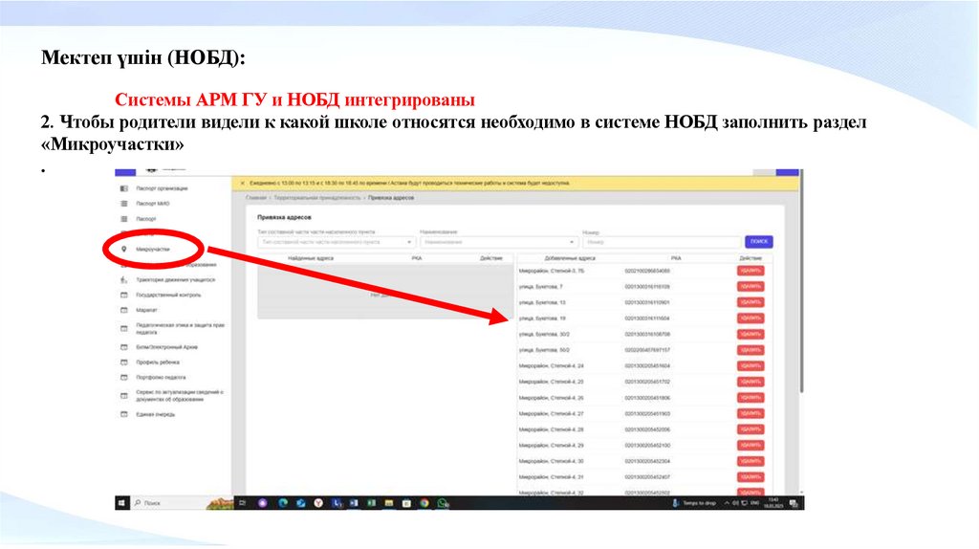
Task: Open Портфолио педагога in the sidebar
Action: (x=161, y=377)
